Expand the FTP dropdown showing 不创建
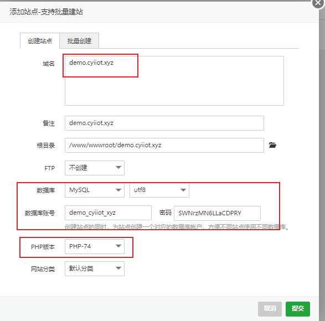The width and height of the screenshot is (325, 321). point(95,168)
